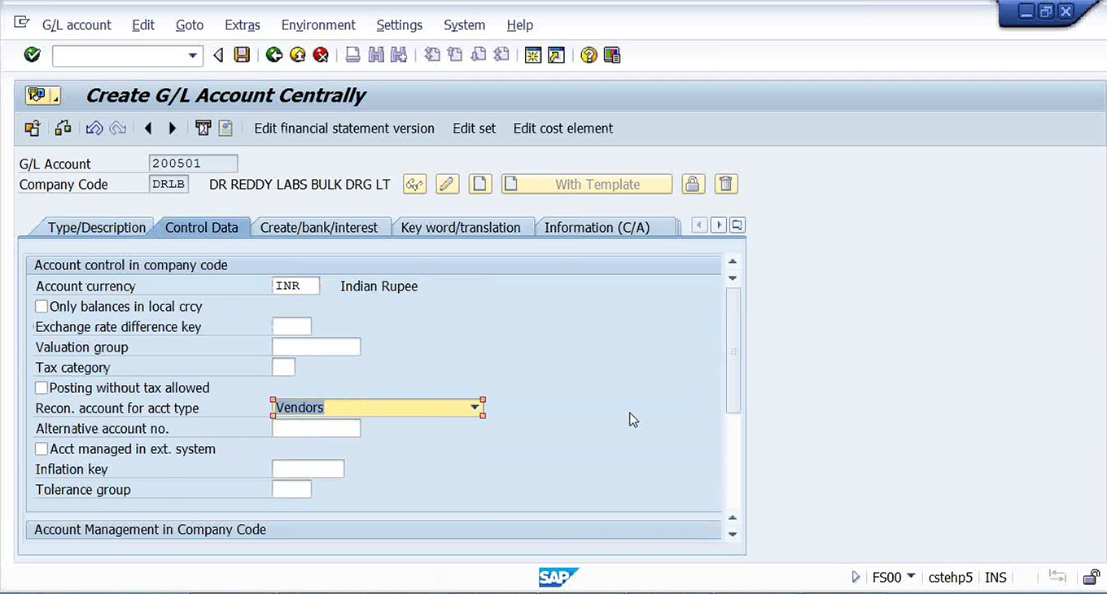Open the Goto menu
Screen dimensions: 1107x594
pos(190,25)
